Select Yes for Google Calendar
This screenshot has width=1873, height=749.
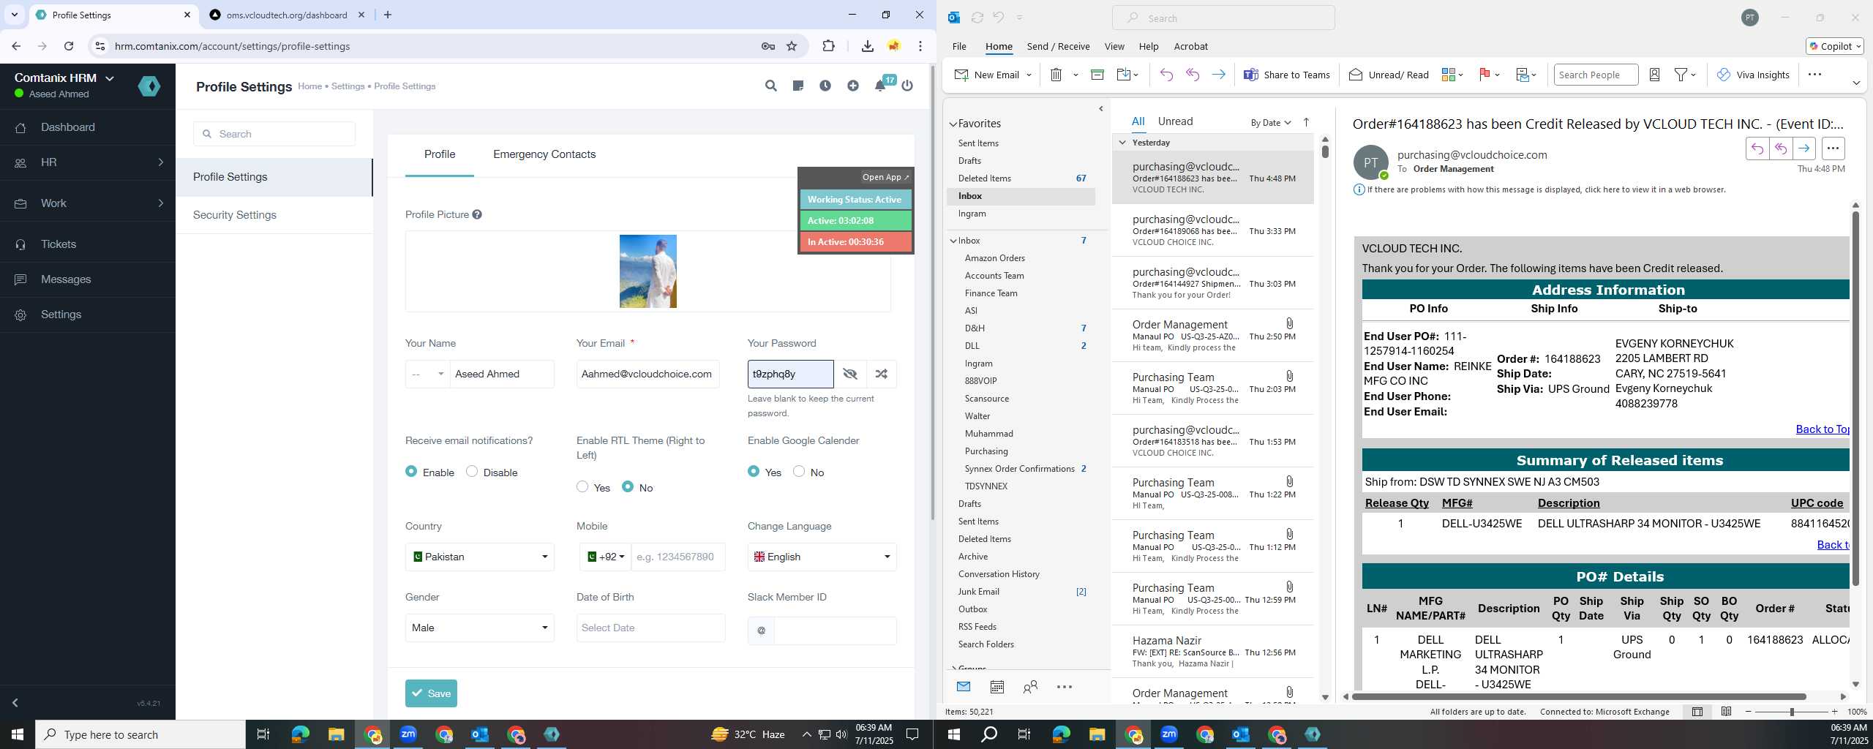click(x=754, y=472)
